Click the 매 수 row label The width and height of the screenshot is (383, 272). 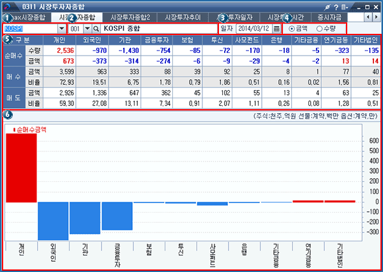click(13, 77)
